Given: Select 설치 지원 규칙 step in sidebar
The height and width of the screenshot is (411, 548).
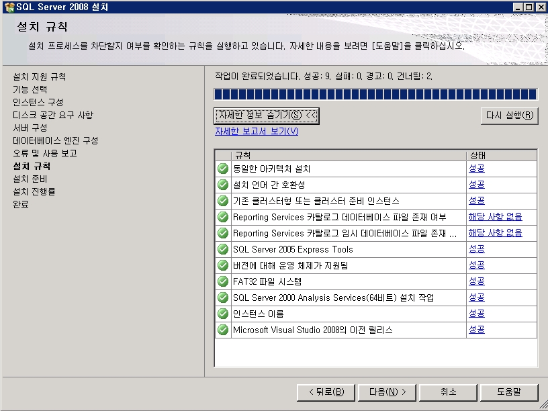Looking at the screenshot, I should (x=39, y=77).
